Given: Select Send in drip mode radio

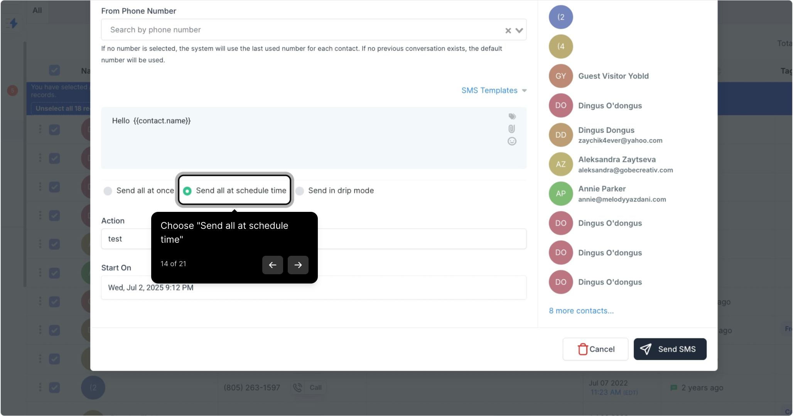Looking at the screenshot, I should [300, 191].
